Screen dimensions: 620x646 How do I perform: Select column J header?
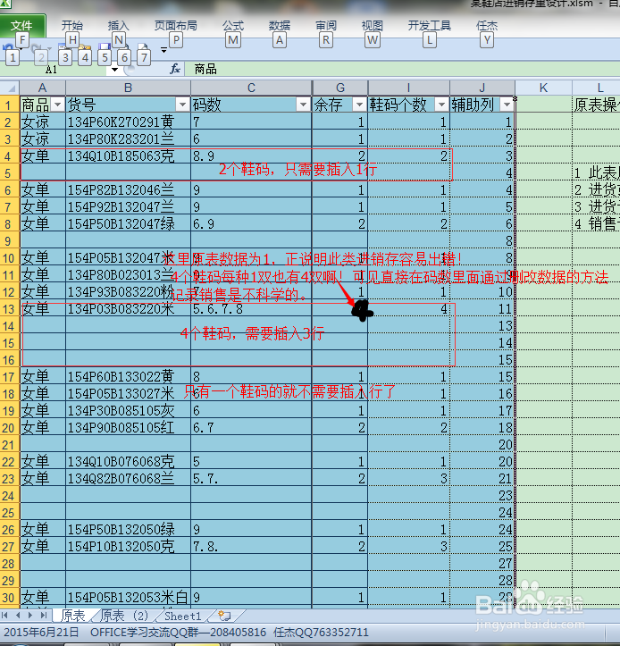[x=482, y=88]
